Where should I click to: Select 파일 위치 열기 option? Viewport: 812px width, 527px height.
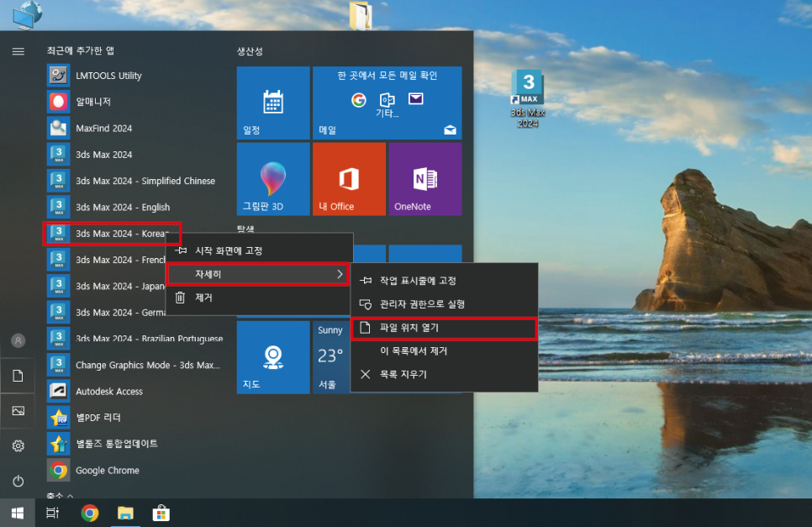445,328
